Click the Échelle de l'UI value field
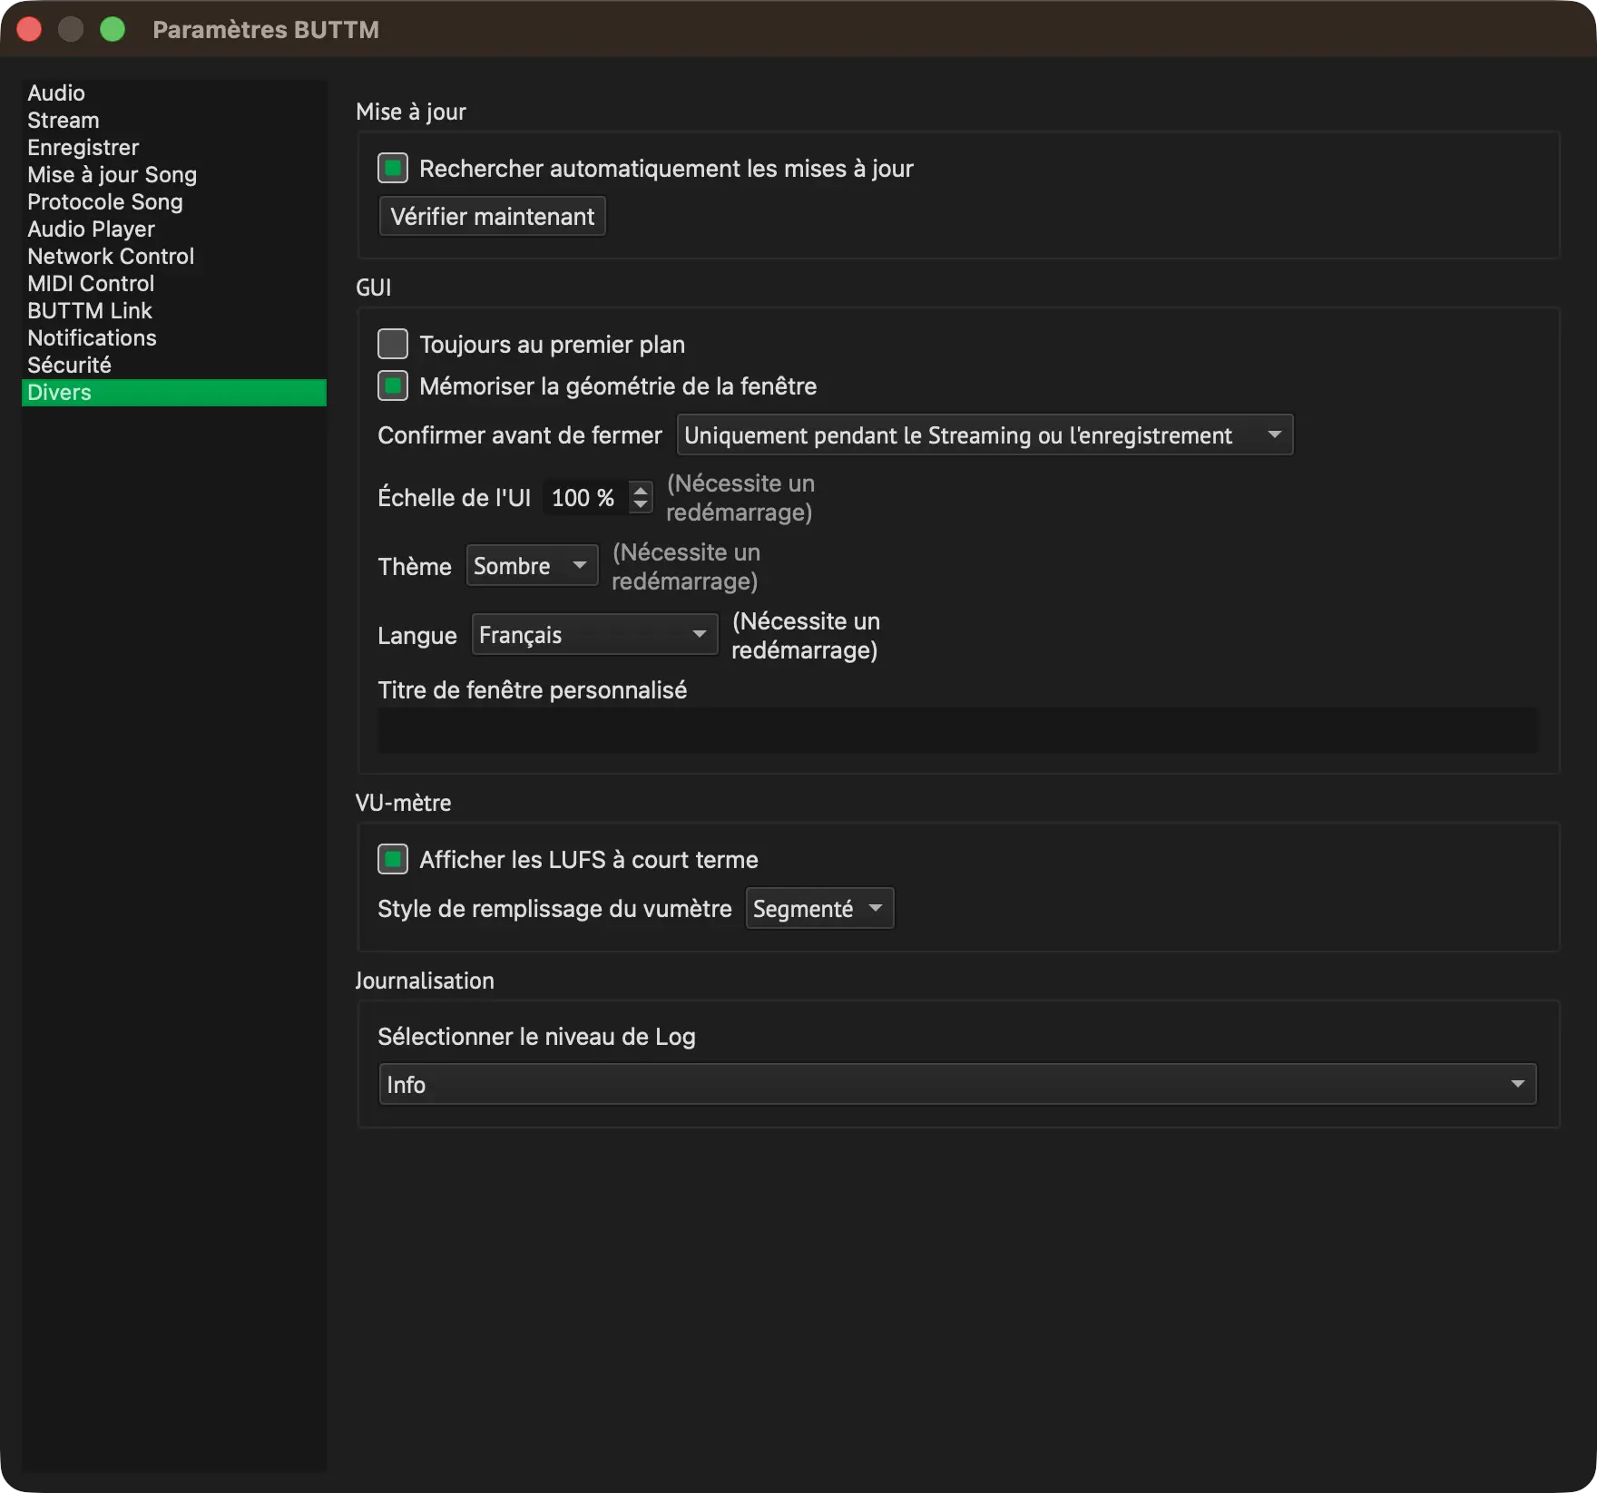 click(585, 497)
